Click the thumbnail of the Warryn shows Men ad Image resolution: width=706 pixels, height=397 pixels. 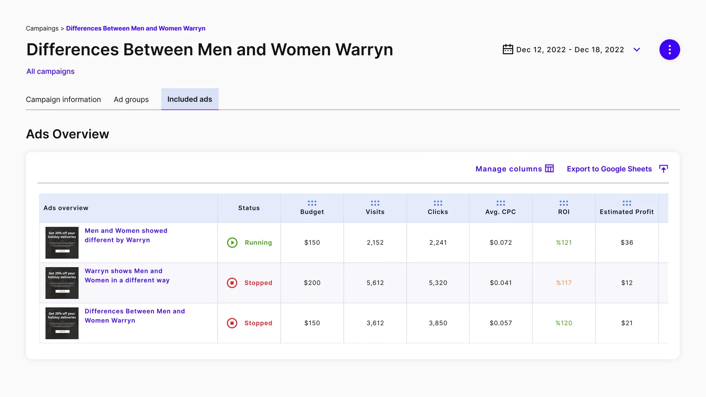click(x=62, y=283)
